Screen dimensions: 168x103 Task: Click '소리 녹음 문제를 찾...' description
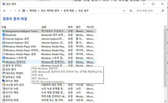point(53,89)
